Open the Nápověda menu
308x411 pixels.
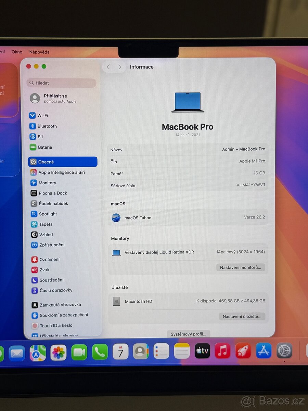click(39, 52)
